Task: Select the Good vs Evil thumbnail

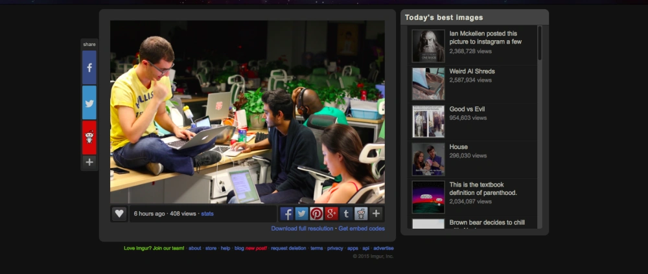Action: (428, 122)
